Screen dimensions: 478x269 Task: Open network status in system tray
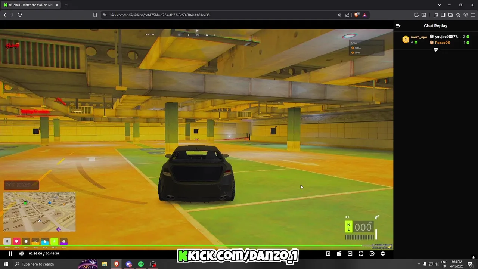click(x=431, y=264)
